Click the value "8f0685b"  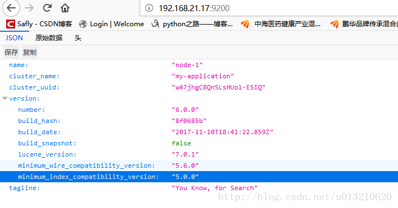click(x=189, y=121)
